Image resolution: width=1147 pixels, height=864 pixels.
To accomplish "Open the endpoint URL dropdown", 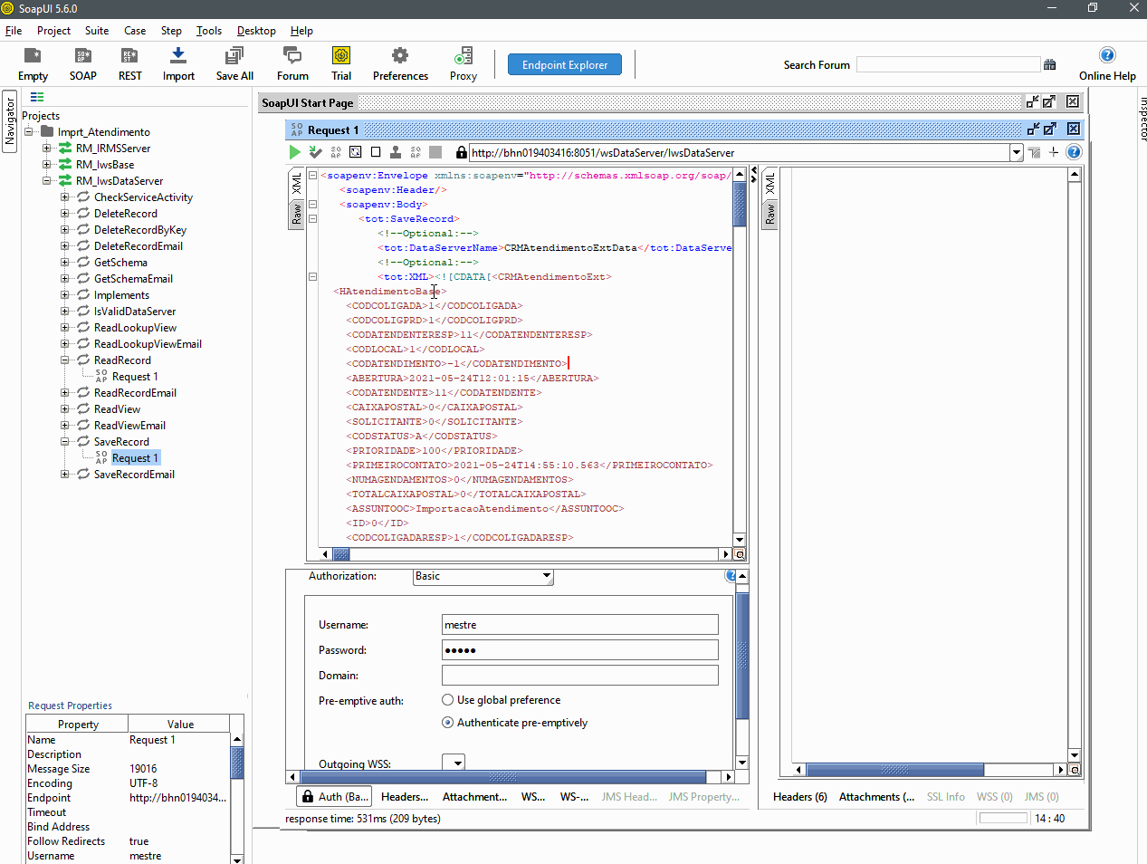I will point(1017,152).
